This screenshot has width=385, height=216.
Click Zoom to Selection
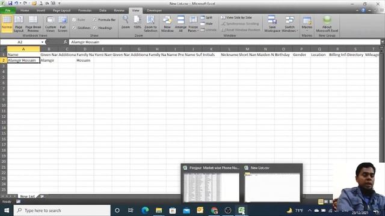[150, 23]
